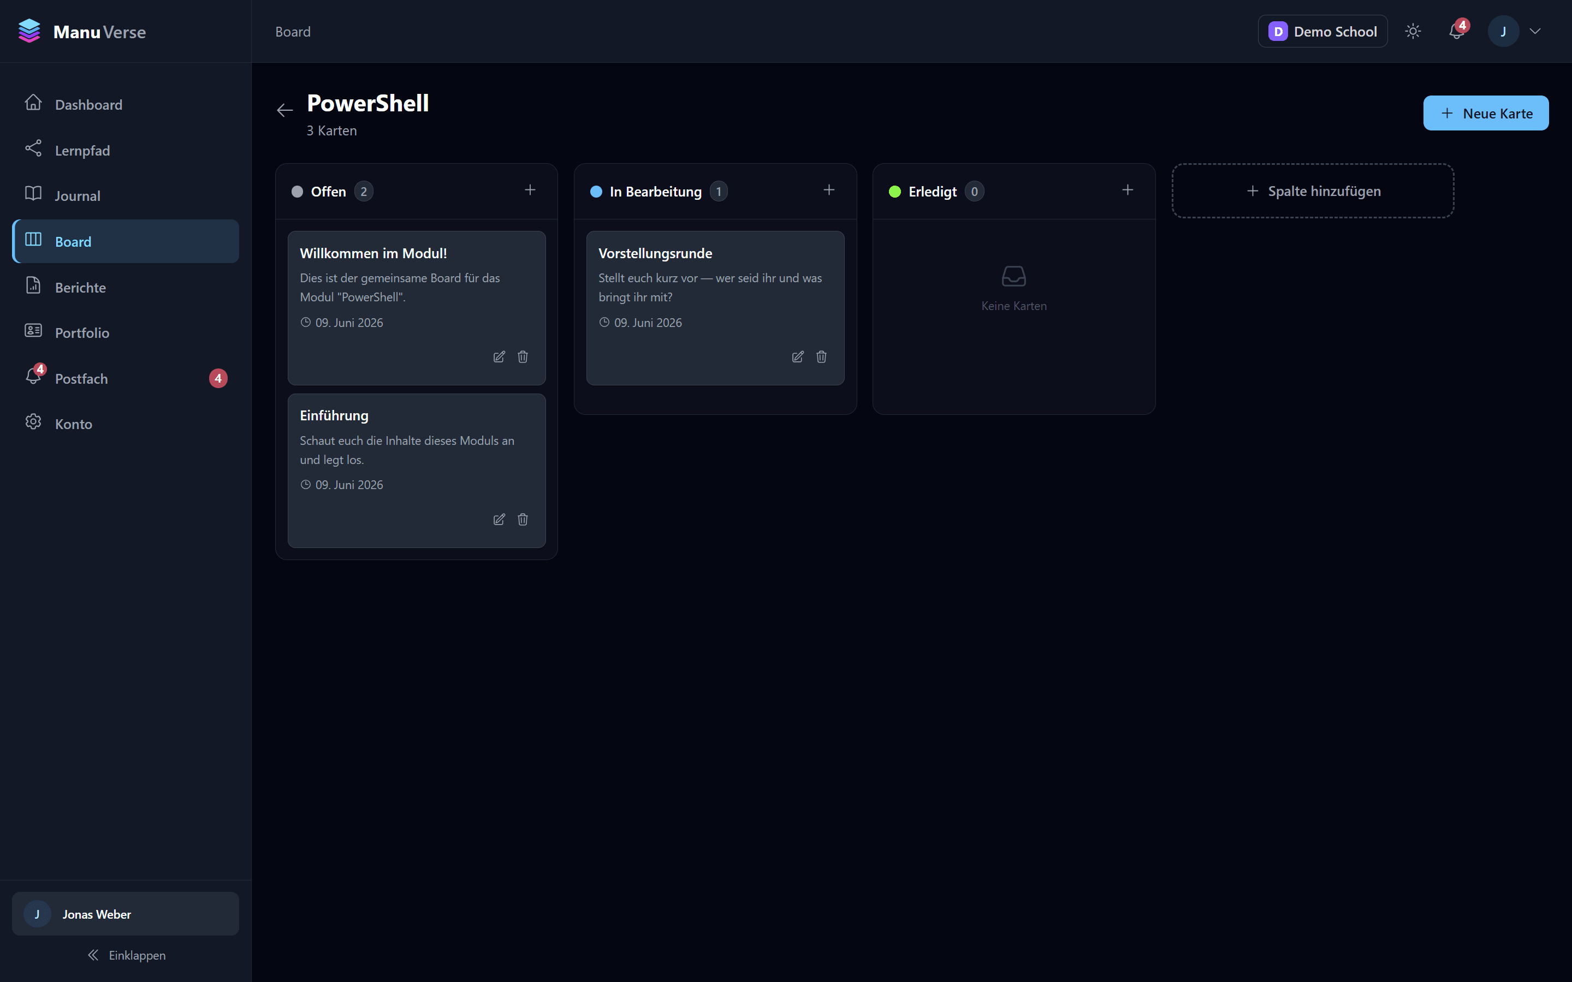Image resolution: width=1572 pixels, height=982 pixels.
Task: Toggle light theme with sun icon
Action: [x=1413, y=31]
